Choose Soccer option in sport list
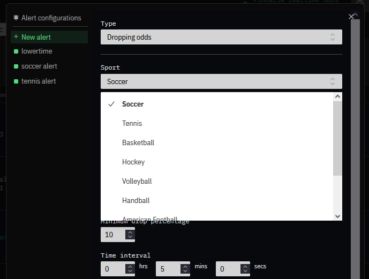 [x=217, y=104]
